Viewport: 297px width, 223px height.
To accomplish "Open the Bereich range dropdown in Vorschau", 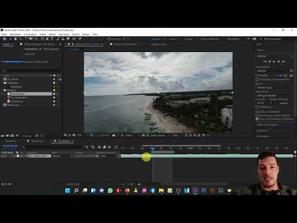I will pyautogui.click(x=274, y=87).
